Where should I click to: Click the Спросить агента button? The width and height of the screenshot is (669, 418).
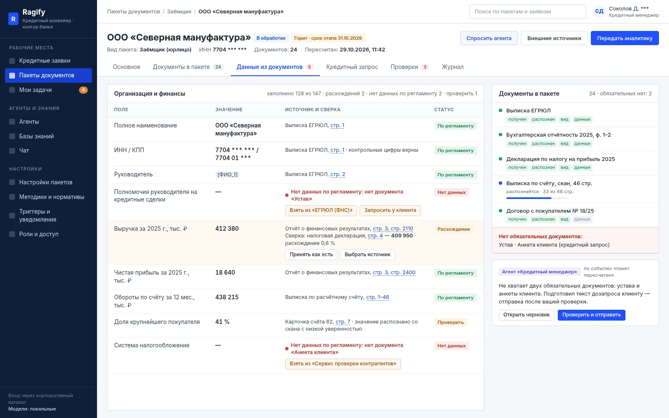489,38
